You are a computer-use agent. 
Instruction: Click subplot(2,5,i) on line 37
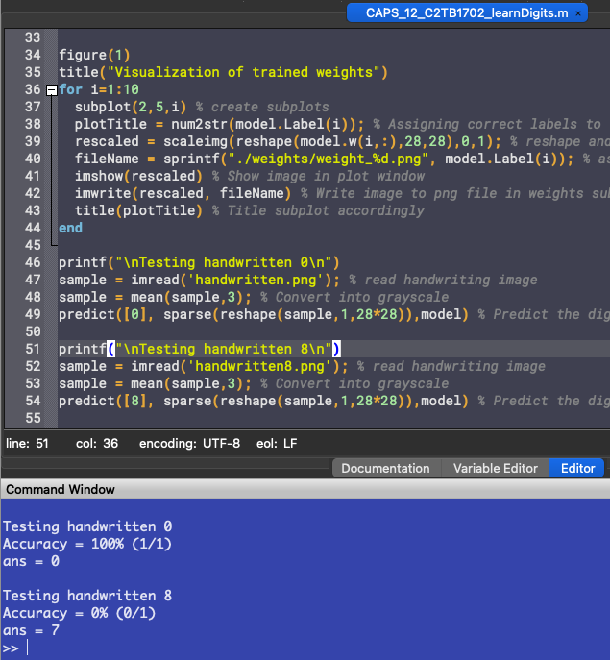point(130,107)
